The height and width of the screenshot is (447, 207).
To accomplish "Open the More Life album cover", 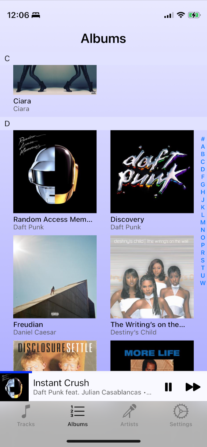I will click(x=152, y=356).
